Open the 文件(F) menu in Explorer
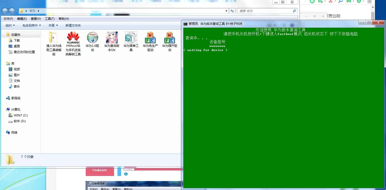Screen dimensions: 386x190 (8, 19)
